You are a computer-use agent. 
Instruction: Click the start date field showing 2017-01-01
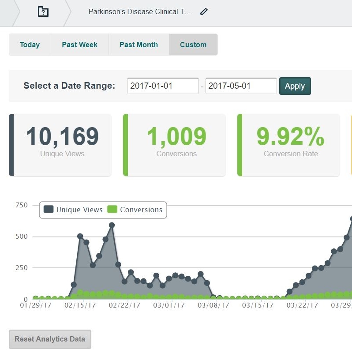(163, 86)
